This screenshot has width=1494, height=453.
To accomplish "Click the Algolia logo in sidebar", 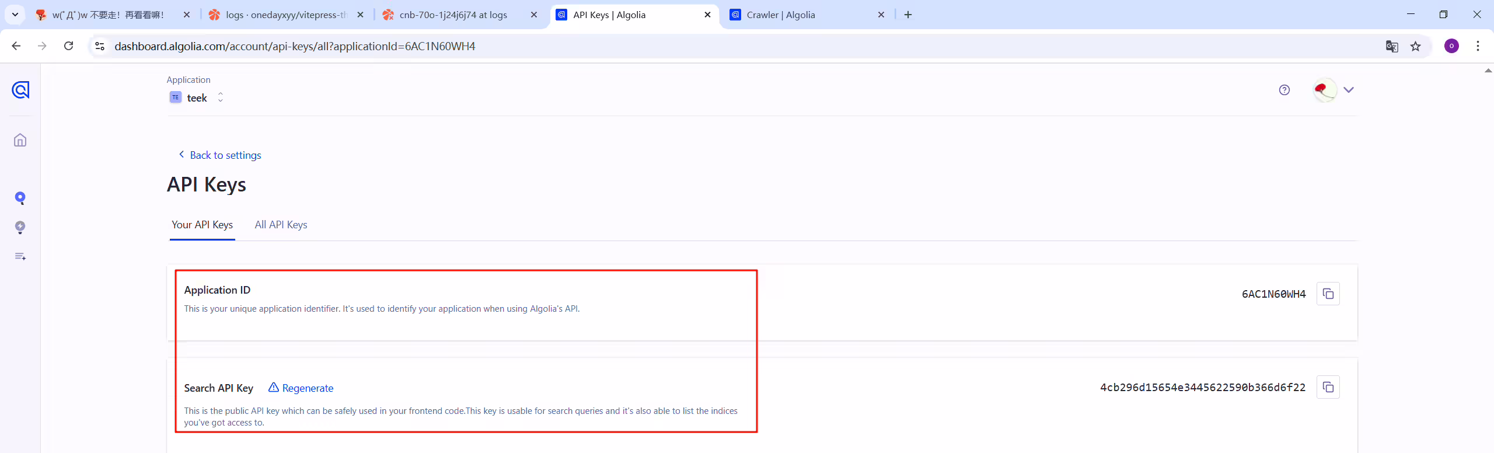I will coord(20,90).
